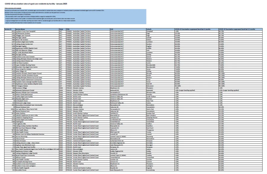Click the Mountain View Aged Care Centre cell
267x174 pixels.
point(37,67)
